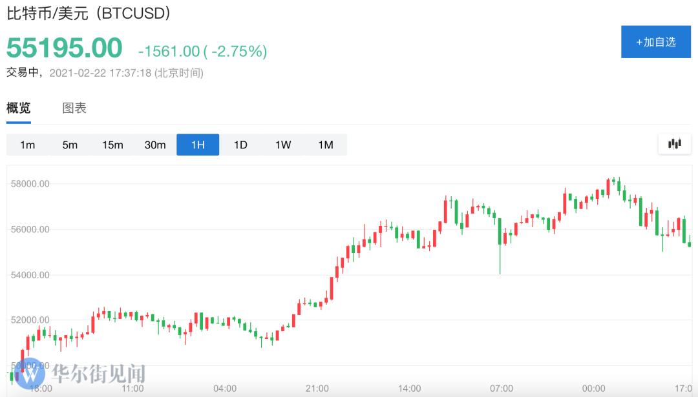Screen dimensions: 698x397
Task: Open the candlestick chart style icon
Action: (x=674, y=144)
